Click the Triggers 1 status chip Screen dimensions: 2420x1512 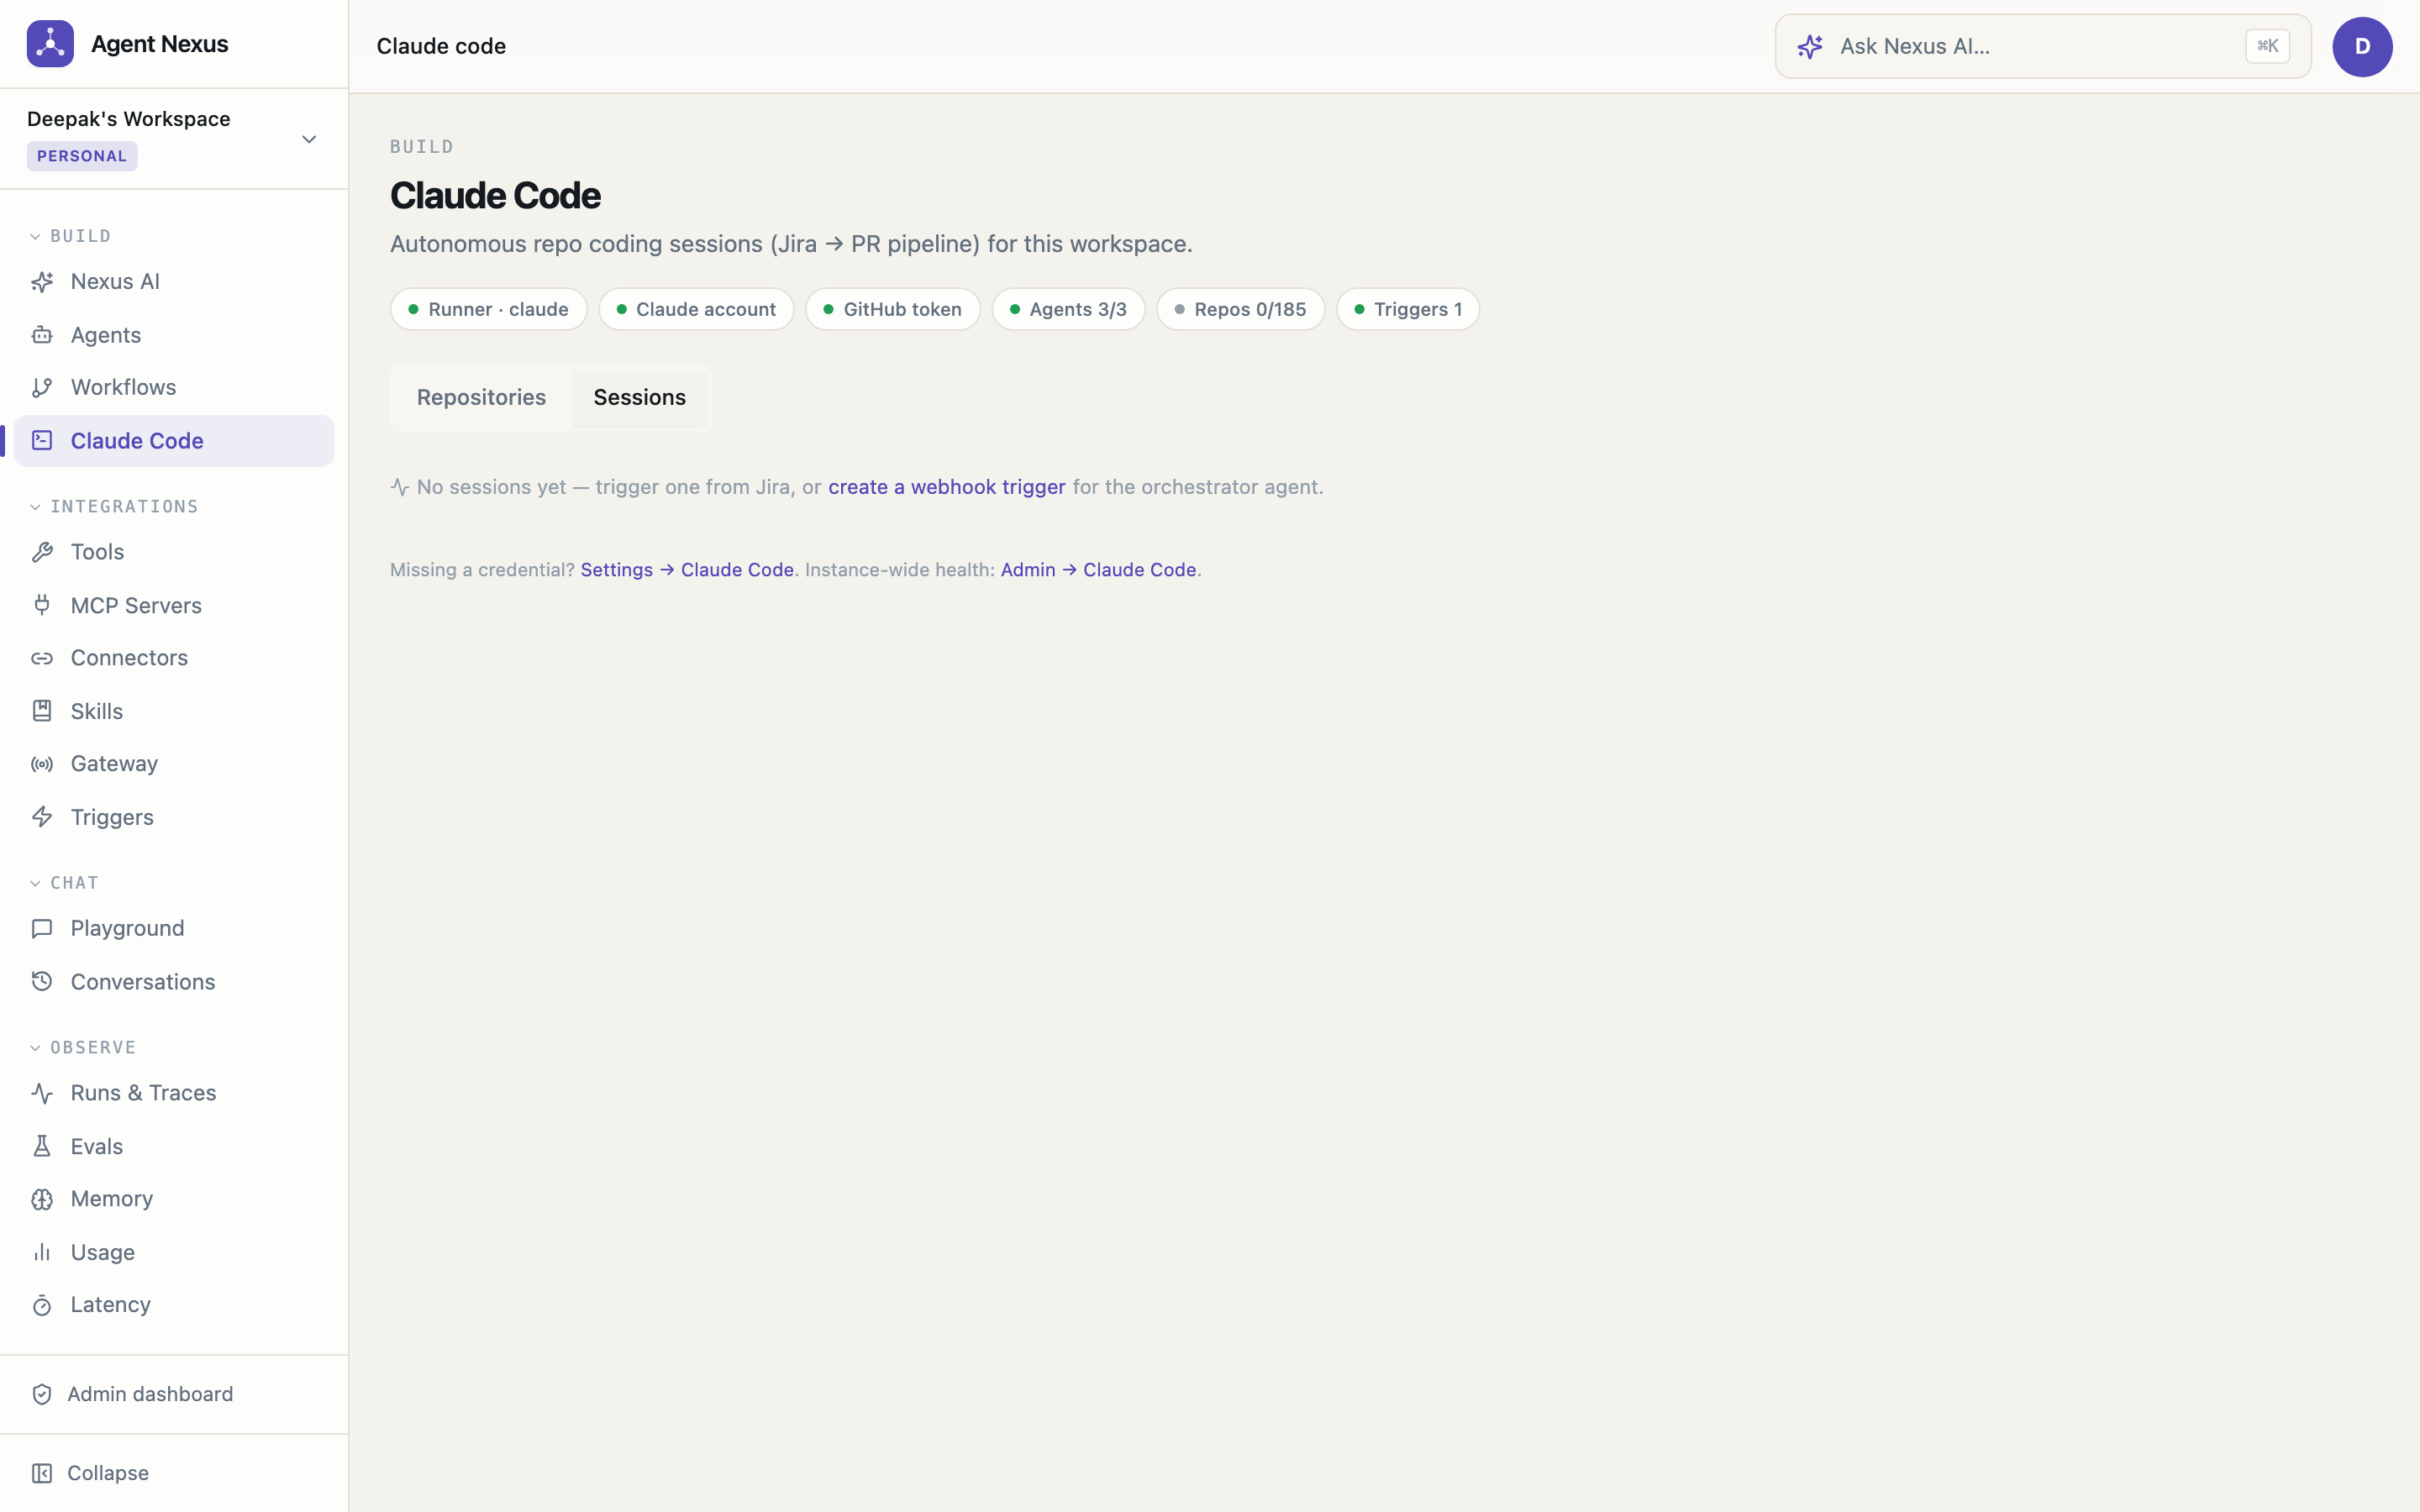1408,309
